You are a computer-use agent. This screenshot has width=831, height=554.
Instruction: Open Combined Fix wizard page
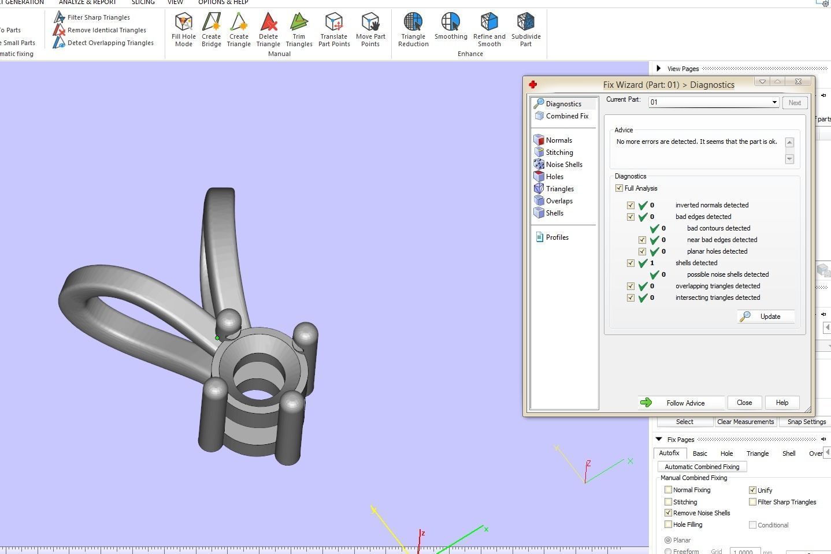561,116
